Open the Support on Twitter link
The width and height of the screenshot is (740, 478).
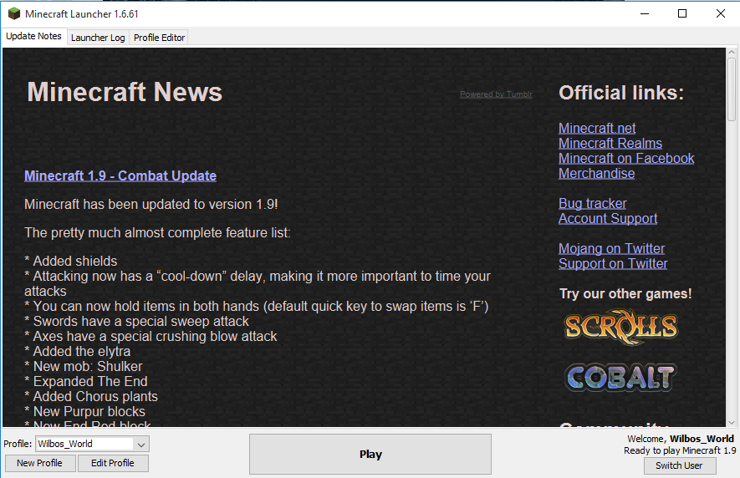pos(613,264)
